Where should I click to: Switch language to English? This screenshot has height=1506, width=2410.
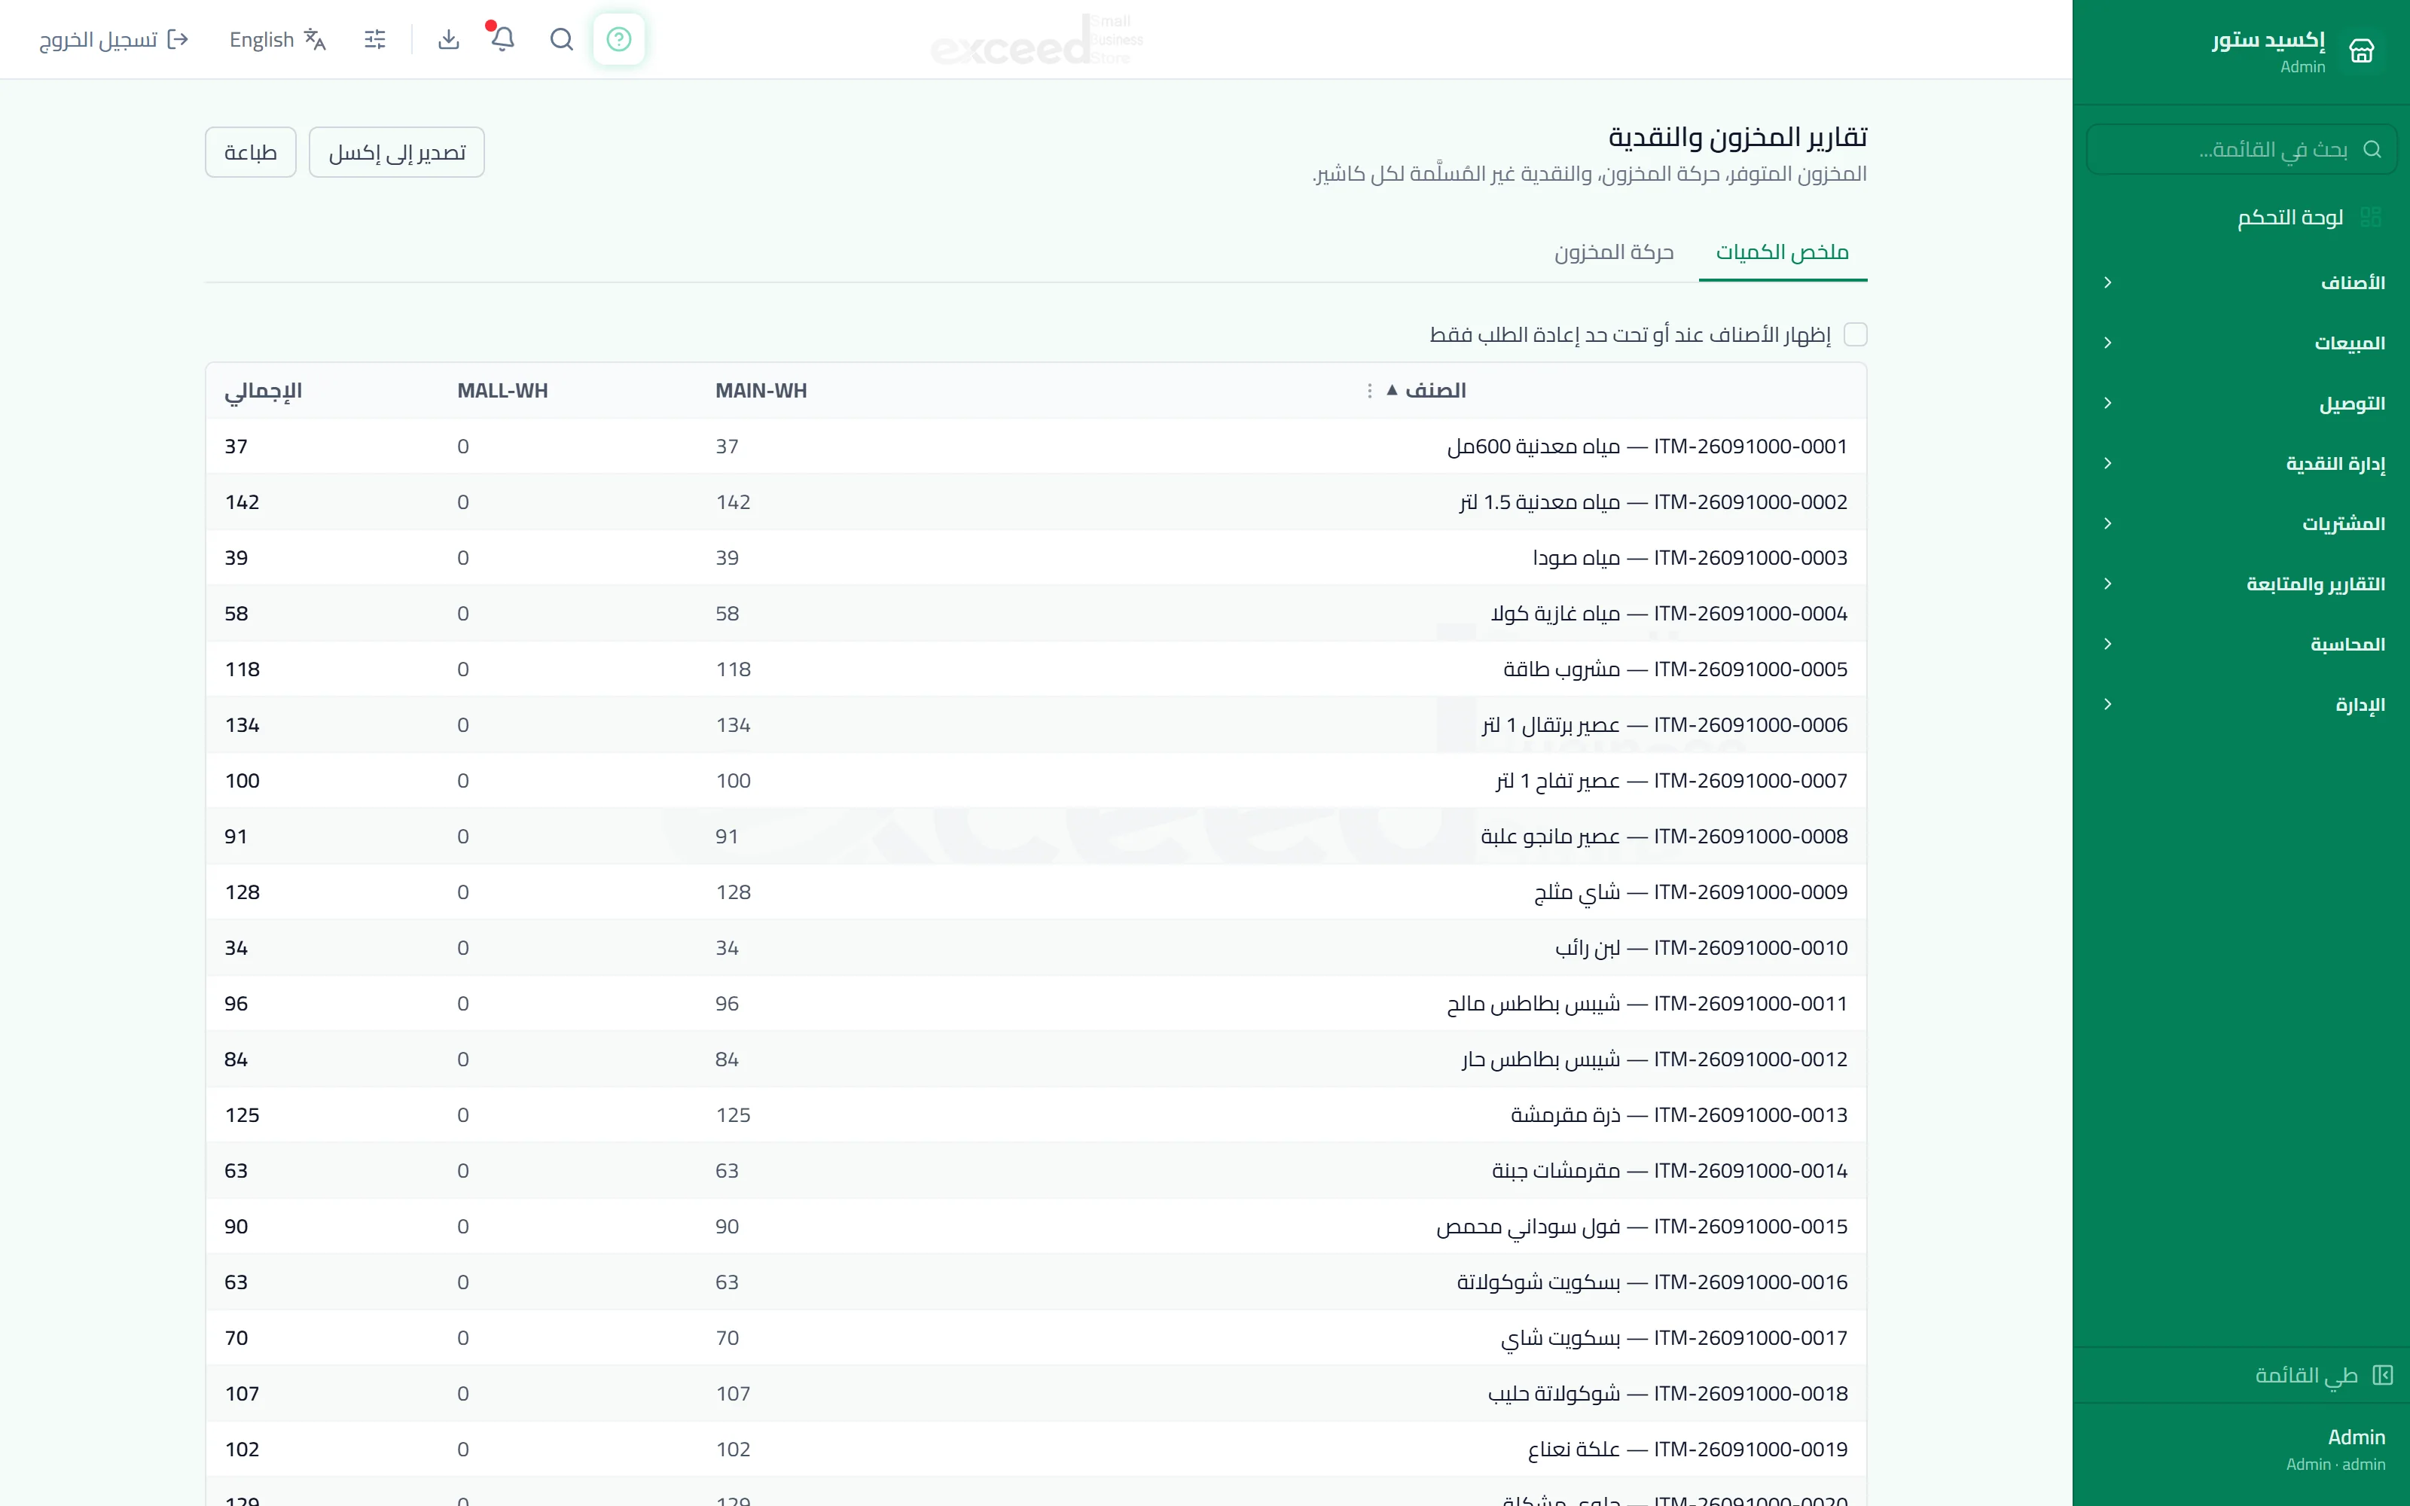pos(278,39)
